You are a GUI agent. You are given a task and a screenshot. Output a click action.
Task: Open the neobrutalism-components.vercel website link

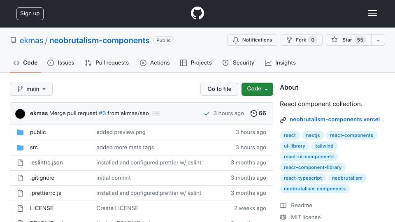[x=337, y=120]
